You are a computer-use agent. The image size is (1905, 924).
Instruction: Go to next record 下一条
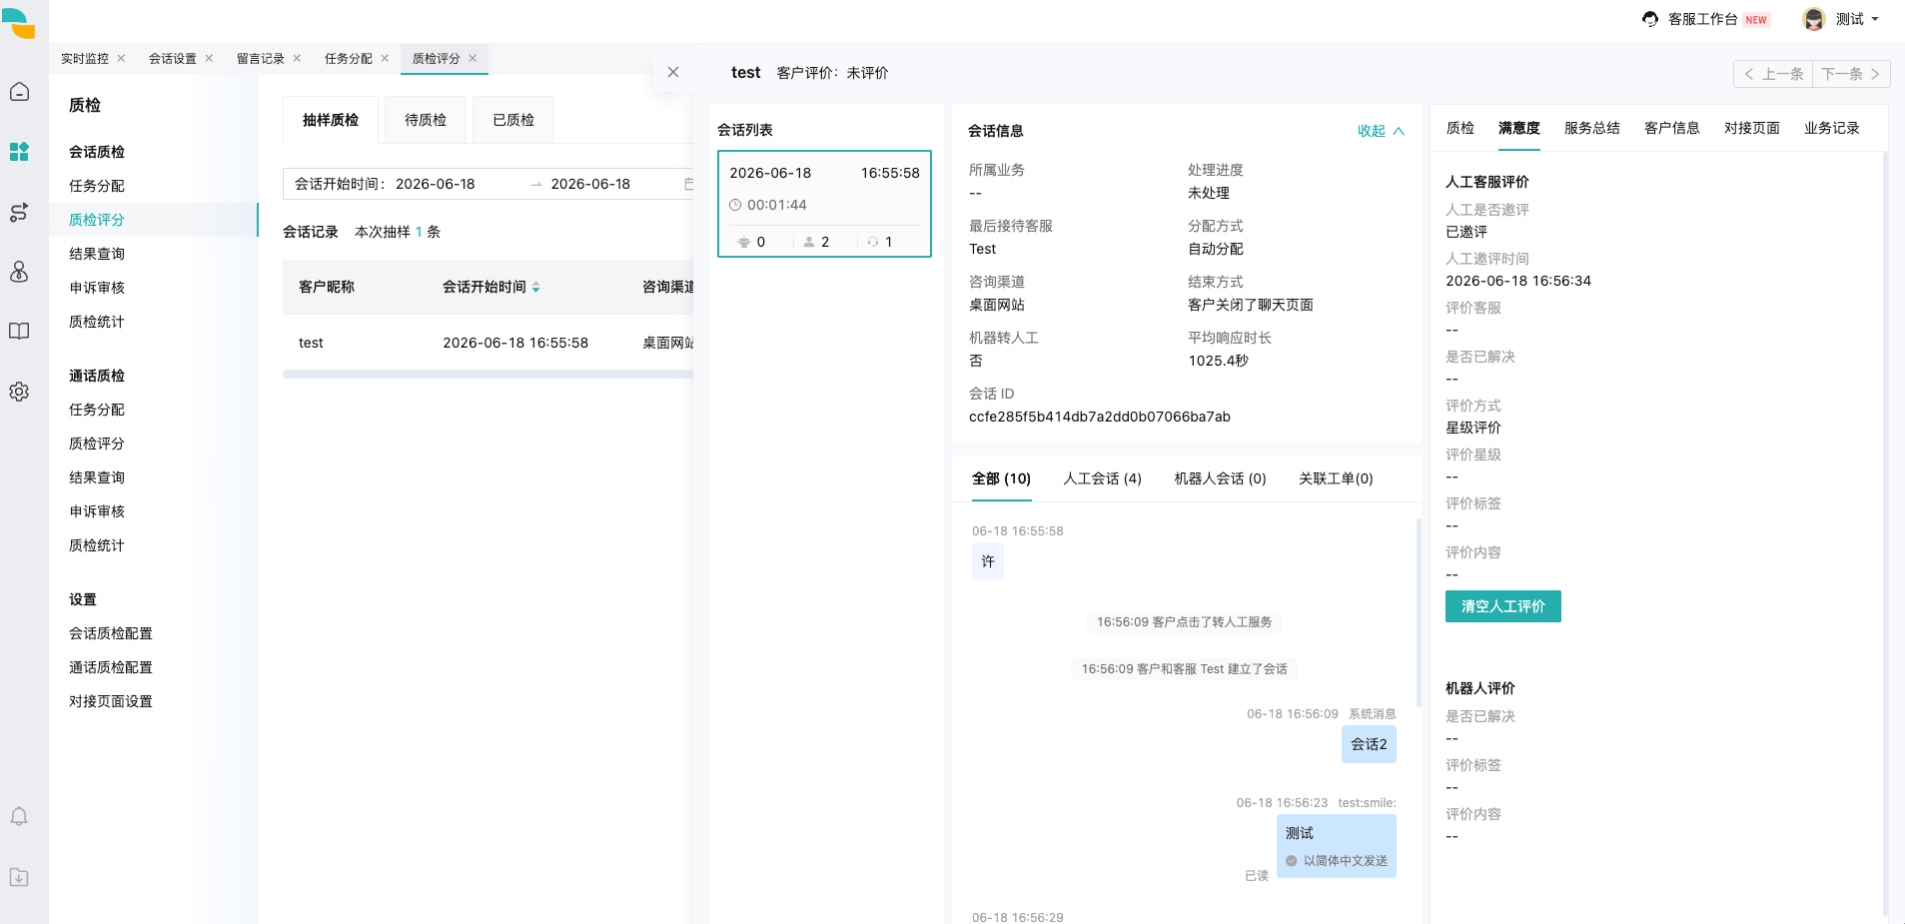[x=1851, y=74]
